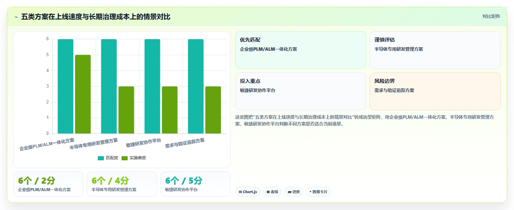The height and width of the screenshot is (210, 514).
Task: Click the x-axis label 企业级PLM/ALM一体化方案
Action: (47, 144)
